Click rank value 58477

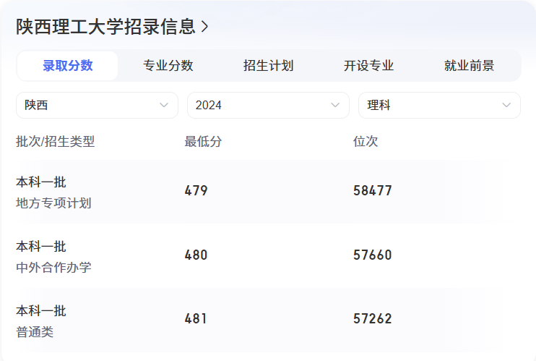point(373,191)
